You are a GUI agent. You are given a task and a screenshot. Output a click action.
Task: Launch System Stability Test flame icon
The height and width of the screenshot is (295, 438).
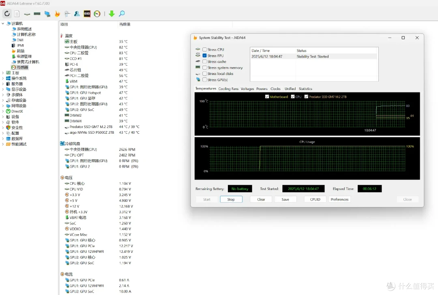coord(57,14)
